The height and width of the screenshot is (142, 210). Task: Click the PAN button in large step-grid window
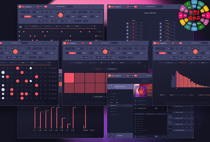[x=52, y=53]
